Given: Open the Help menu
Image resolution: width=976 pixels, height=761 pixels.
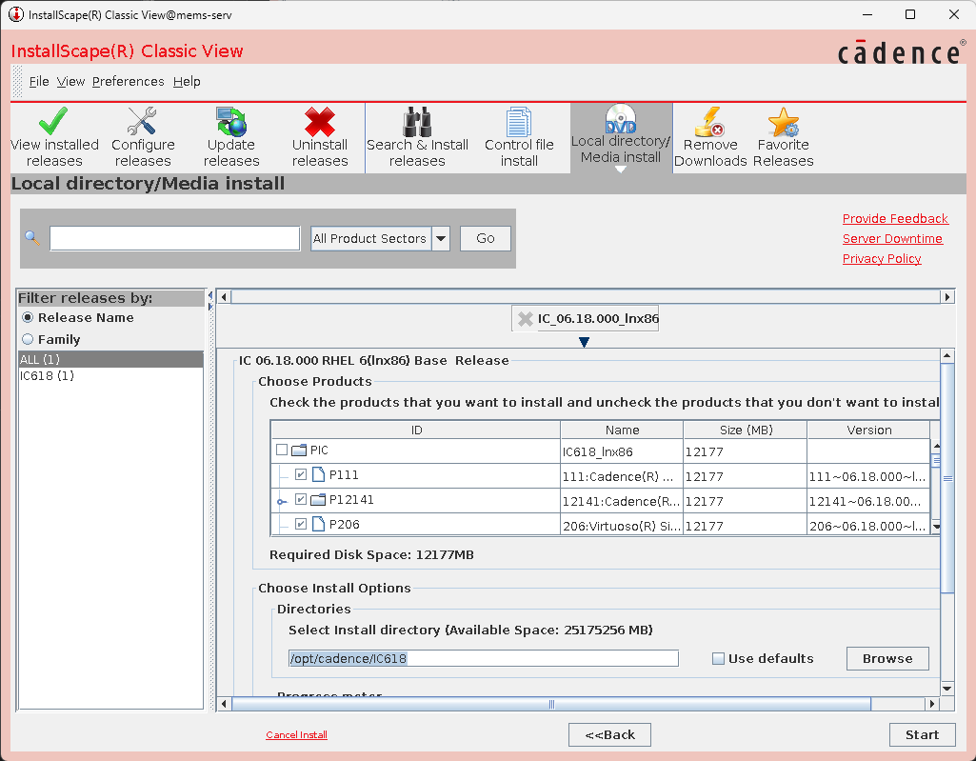Looking at the screenshot, I should coord(187,82).
